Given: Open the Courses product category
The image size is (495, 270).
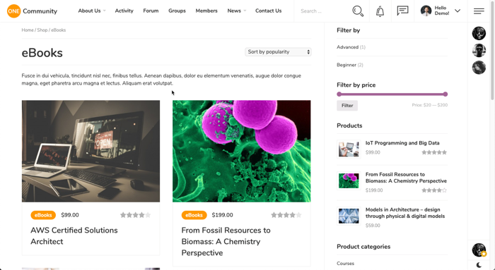Looking at the screenshot, I should click(345, 264).
